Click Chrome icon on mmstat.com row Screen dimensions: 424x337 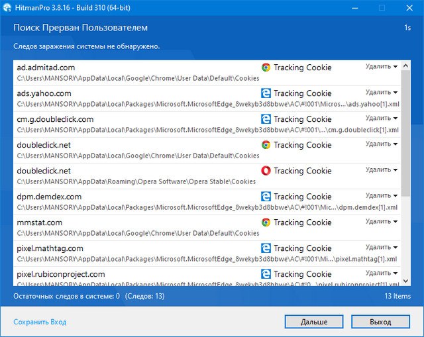pyautogui.click(x=266, y=222)
